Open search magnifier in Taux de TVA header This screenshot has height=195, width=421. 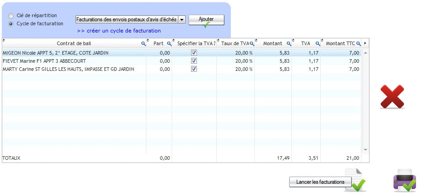point(252,43)
